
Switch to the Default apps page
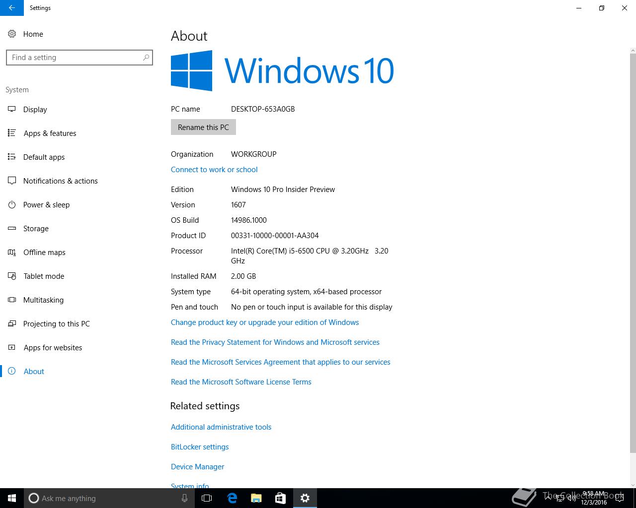point(44,157)
